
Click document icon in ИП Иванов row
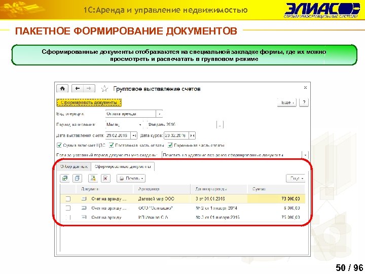[x=84, y=217]
